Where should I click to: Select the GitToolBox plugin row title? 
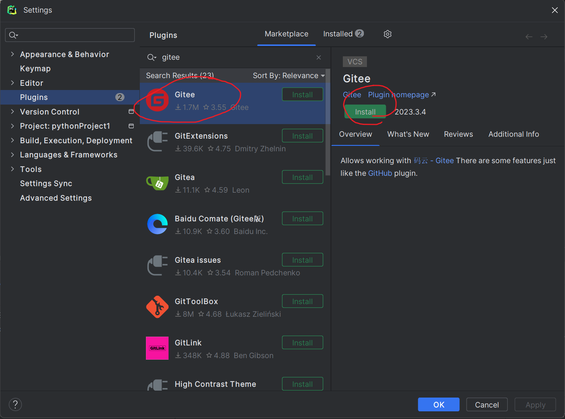(x=196, y=301)
